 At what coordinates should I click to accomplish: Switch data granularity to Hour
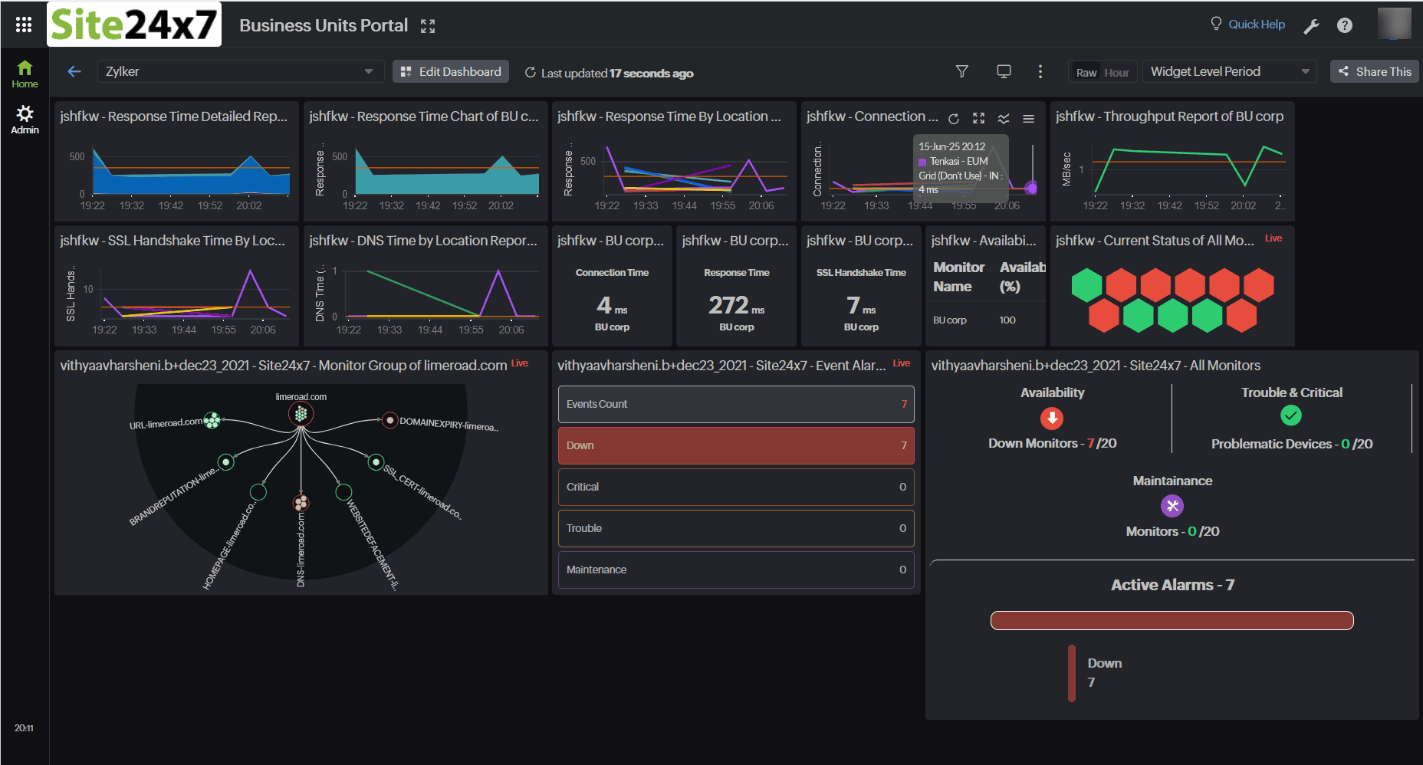point(1116,73)
